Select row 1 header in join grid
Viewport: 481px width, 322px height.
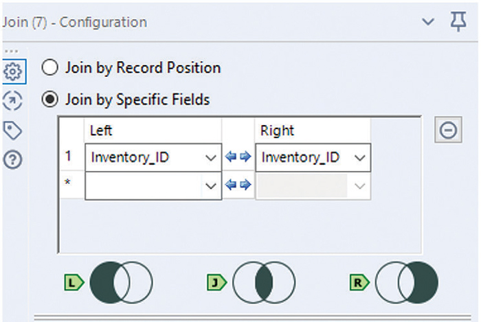69,157
